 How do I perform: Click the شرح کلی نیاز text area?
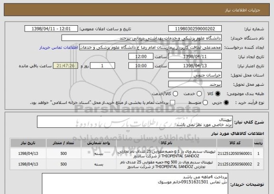point(135,122)
